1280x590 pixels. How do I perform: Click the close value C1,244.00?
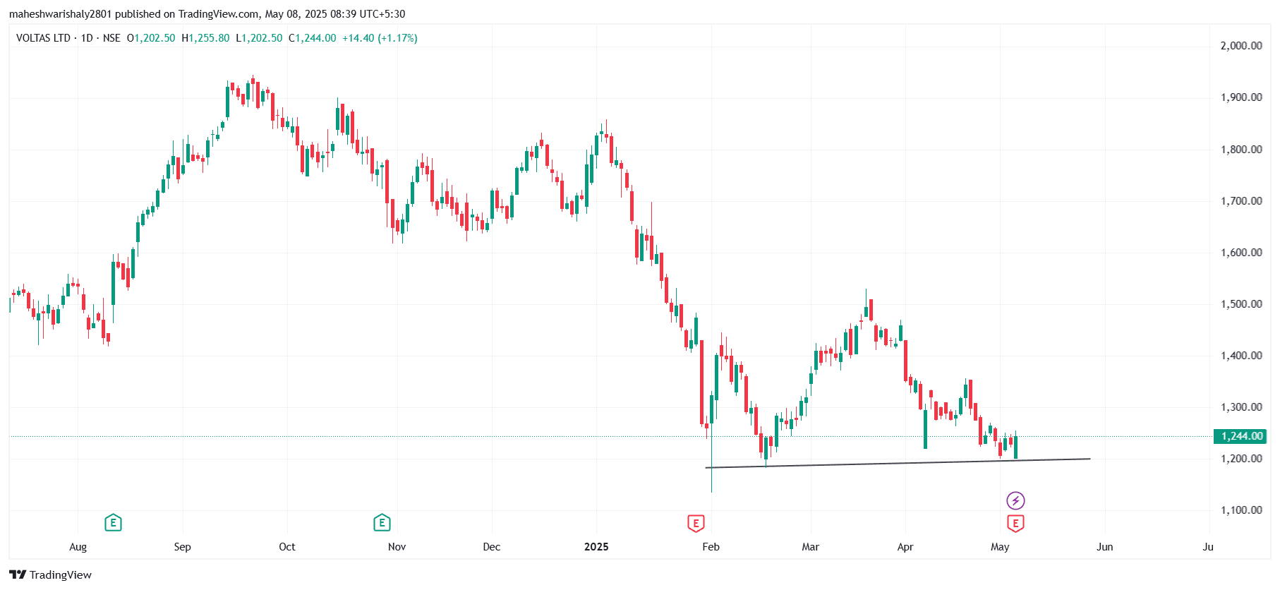pyautogui.click(x=313, y=38)
